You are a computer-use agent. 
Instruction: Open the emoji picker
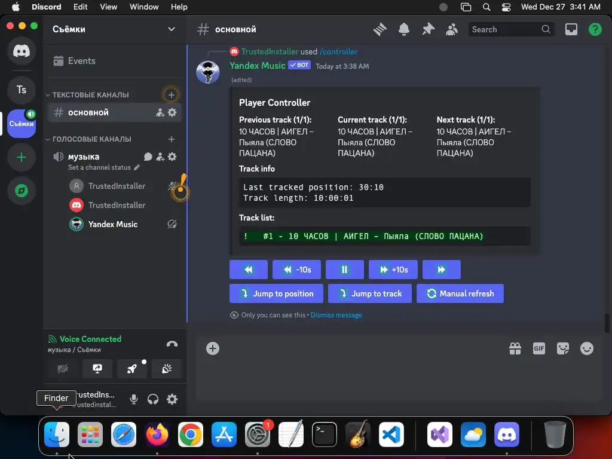tap(587, 348)
